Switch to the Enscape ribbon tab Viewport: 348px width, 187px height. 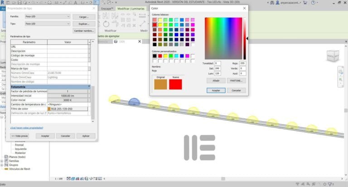(107, 9)
